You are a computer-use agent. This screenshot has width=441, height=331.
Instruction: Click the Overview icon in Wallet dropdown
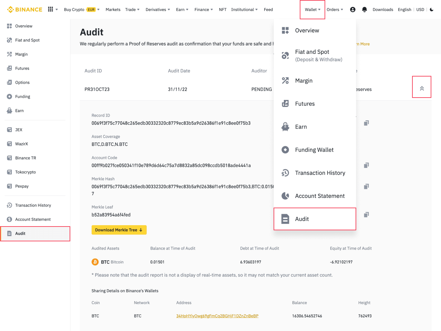pyautogui.click(x=285, y=30)
